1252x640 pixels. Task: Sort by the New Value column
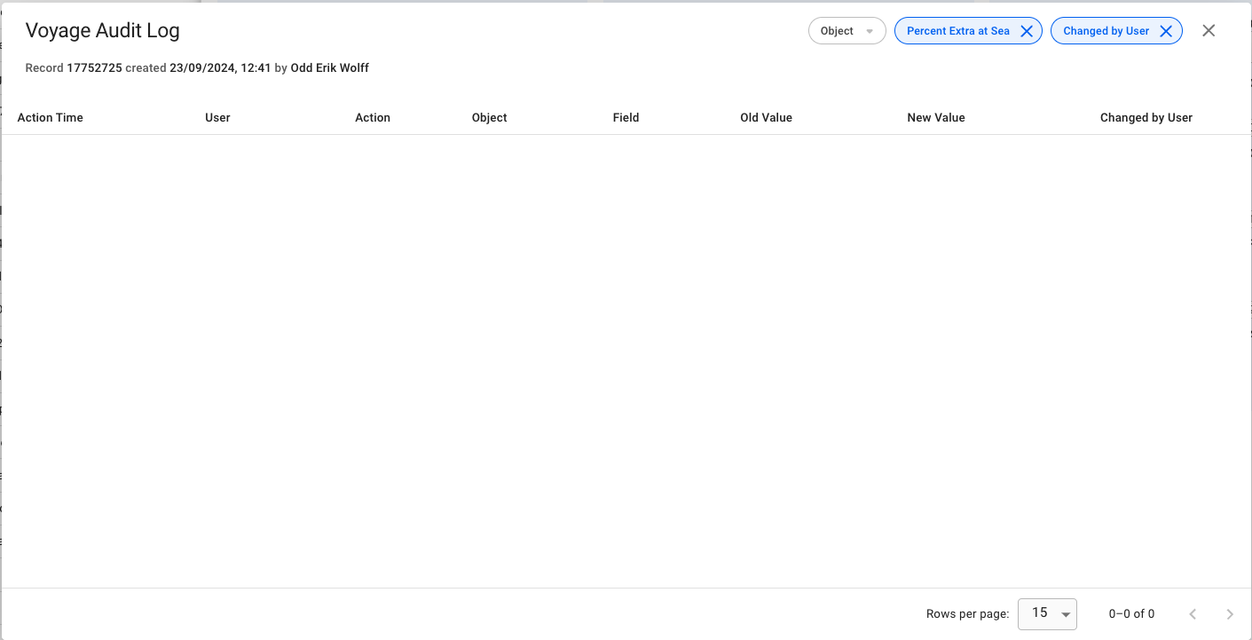point(936,118)
